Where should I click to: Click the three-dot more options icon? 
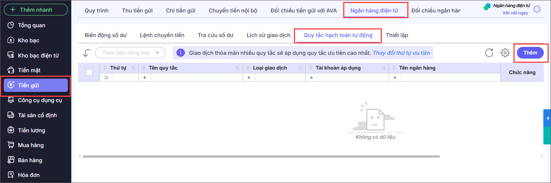pyautogui.click(x=537, y=9)
